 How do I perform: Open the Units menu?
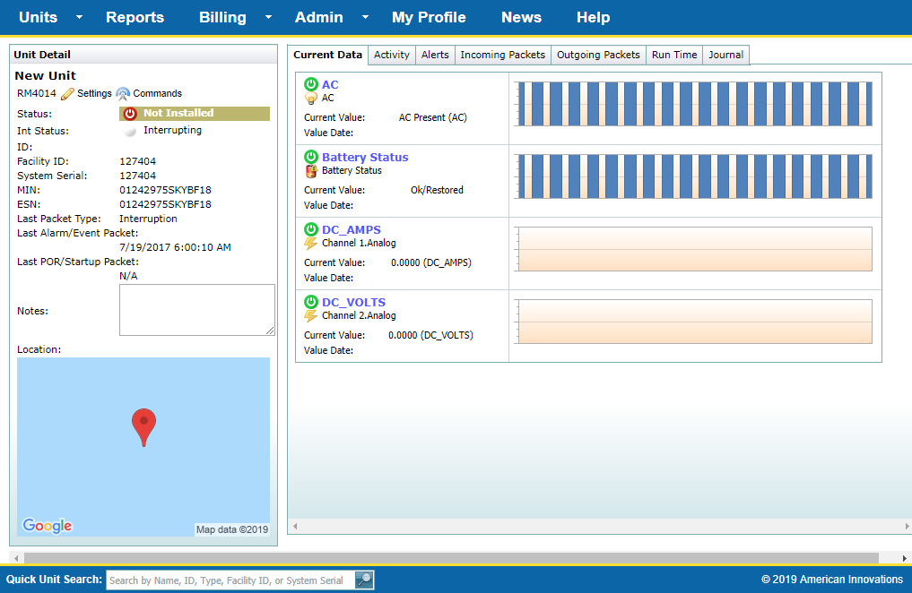[39, 17]
